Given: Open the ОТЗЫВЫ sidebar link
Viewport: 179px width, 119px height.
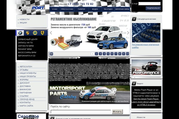Looking at the screenshot, I should point(24,70).
